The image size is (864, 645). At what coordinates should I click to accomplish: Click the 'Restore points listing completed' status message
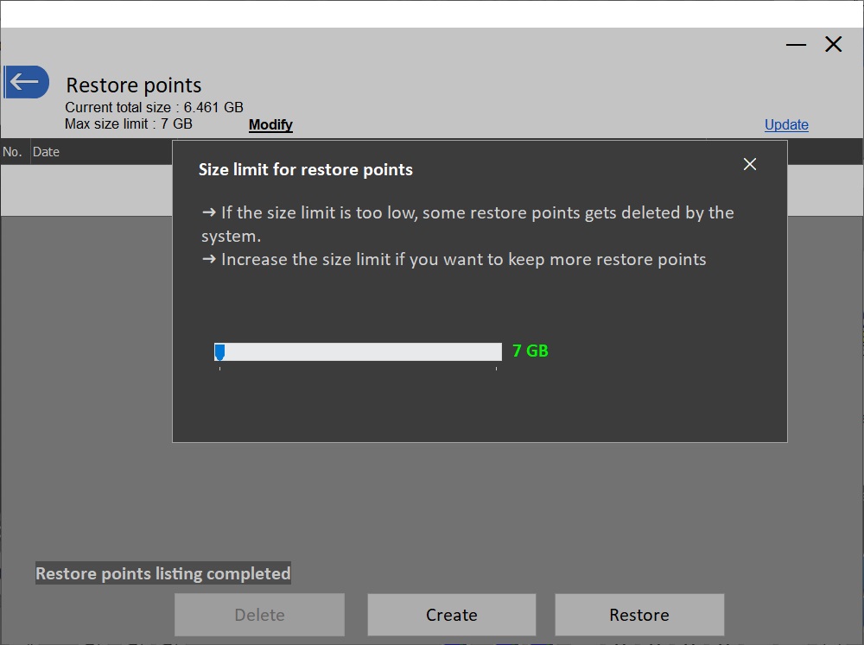[162, 573]
